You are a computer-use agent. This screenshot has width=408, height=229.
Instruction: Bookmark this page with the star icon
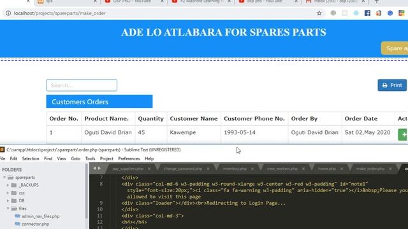[319, 13]
